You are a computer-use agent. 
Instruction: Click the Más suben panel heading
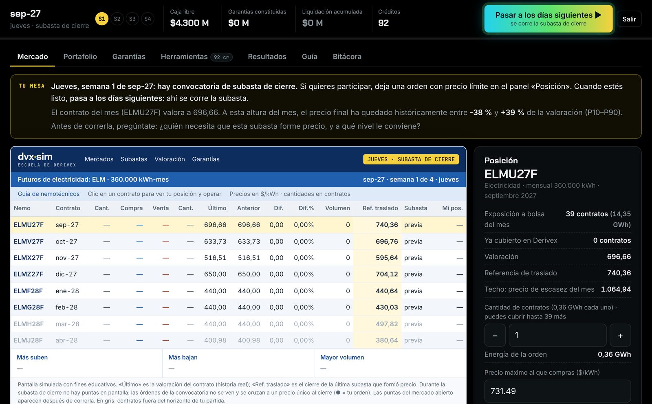32,357
